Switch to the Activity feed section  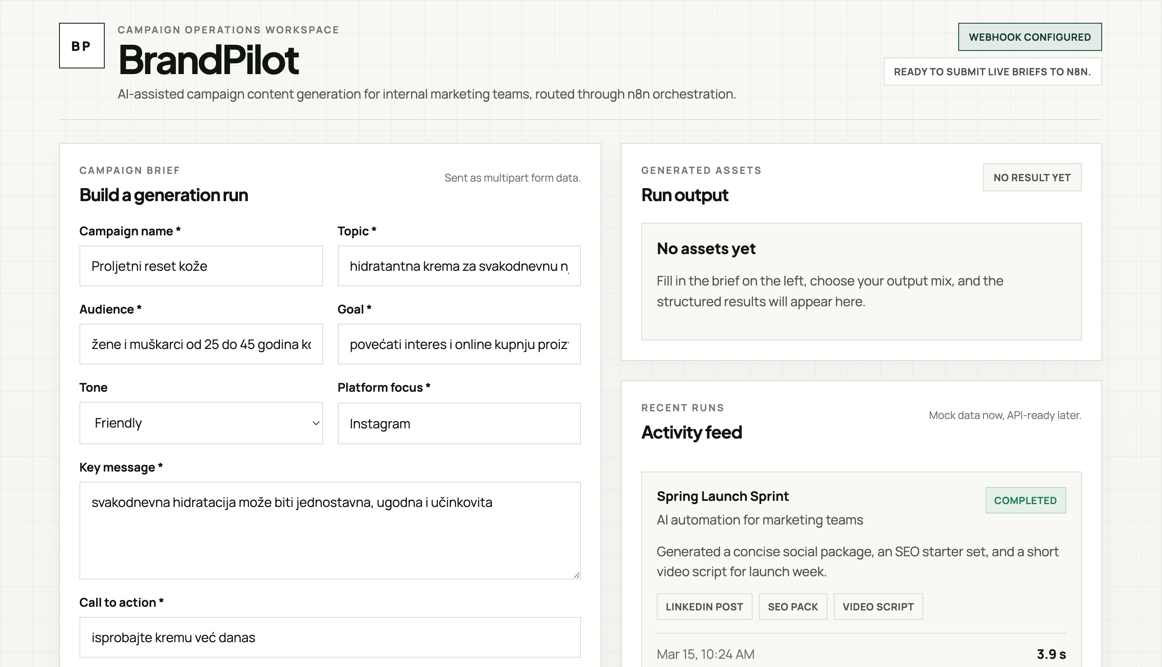692,432
